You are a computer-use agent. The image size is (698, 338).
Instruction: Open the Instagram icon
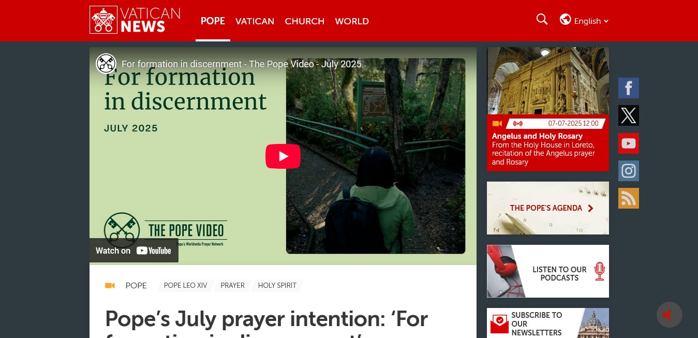(x=629, y=171)
